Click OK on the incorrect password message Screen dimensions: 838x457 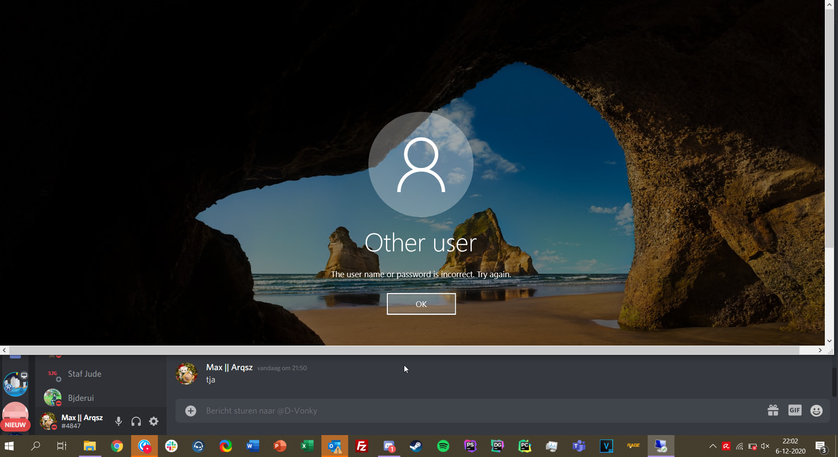pyautogui.click(x=421, y=304)
